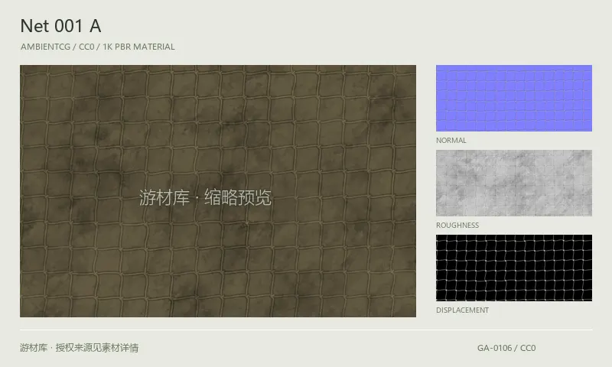Select the Roughness map thumbnail

click(513, 183)
